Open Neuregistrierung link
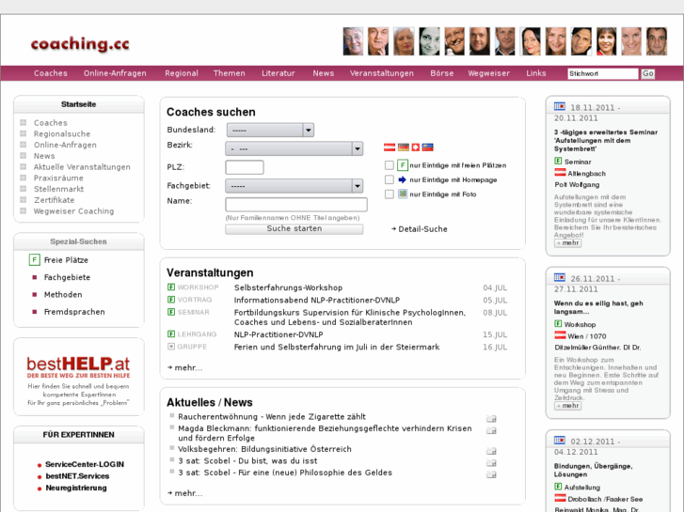Image resolution: width=684 pixels, height=512 pixels. pos(76,488)
